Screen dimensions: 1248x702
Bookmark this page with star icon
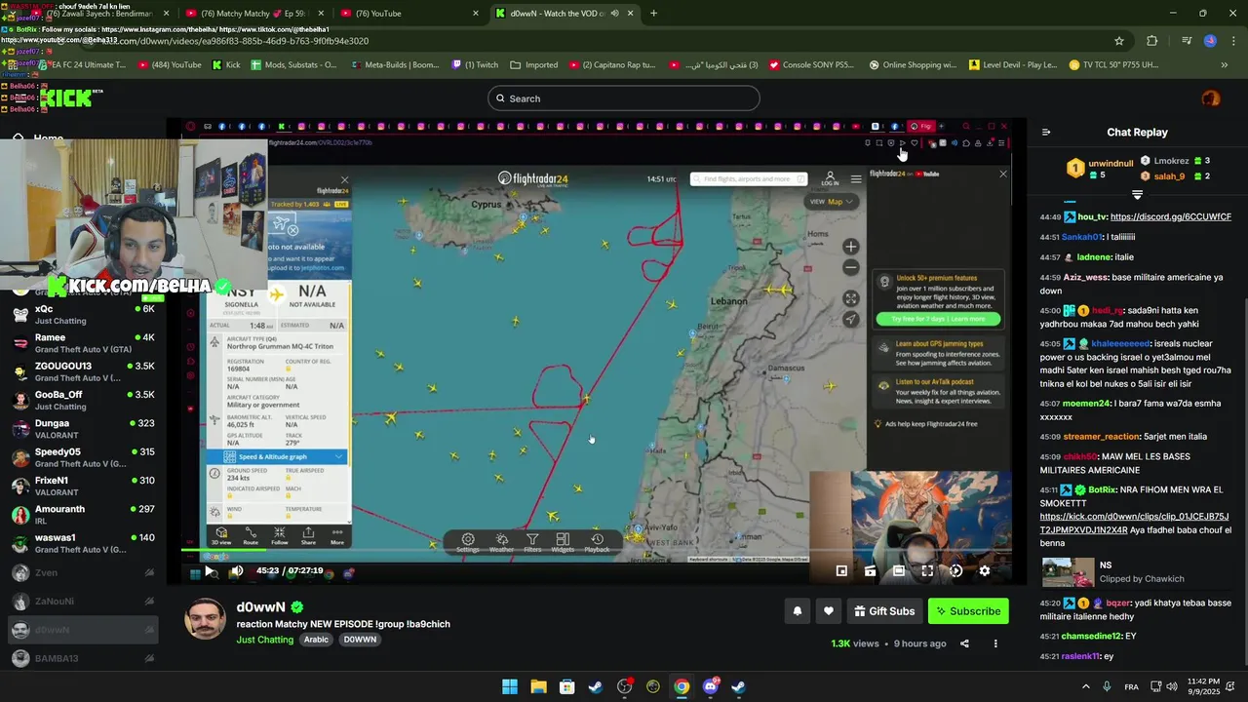click(1119, 41)
